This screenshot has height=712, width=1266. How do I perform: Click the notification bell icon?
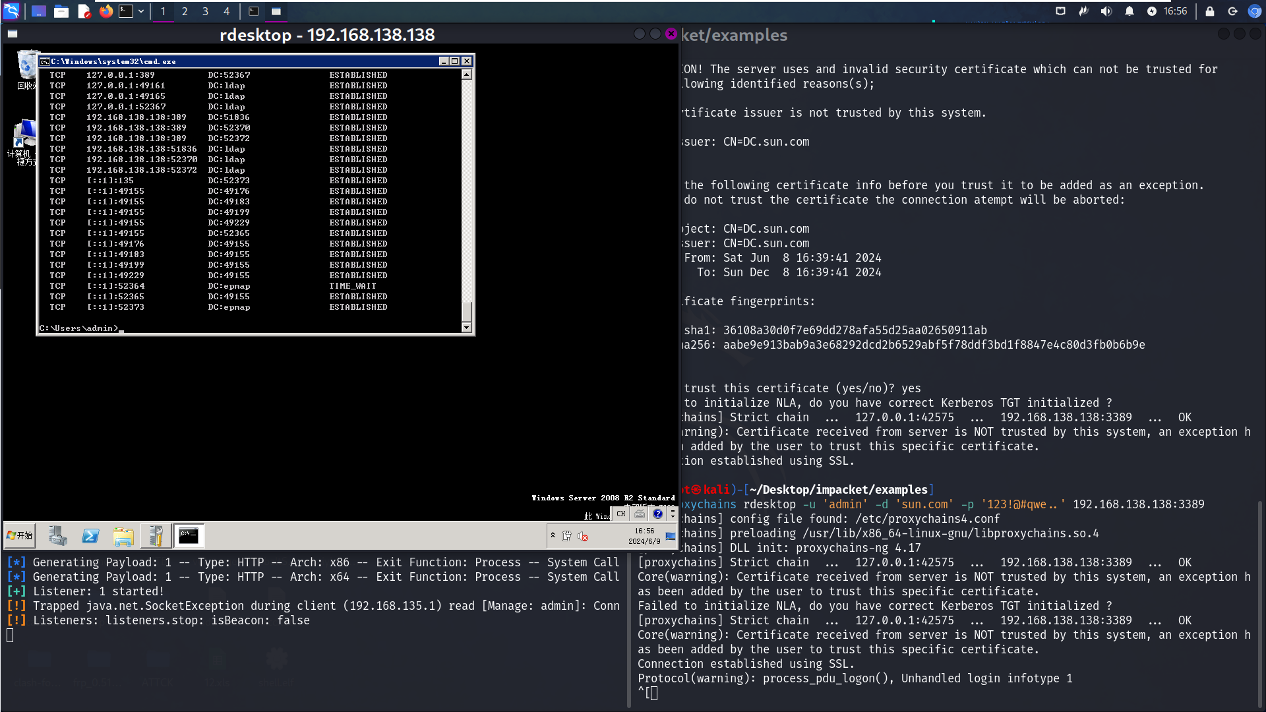pyautogui.click(x=1130, y=11)
